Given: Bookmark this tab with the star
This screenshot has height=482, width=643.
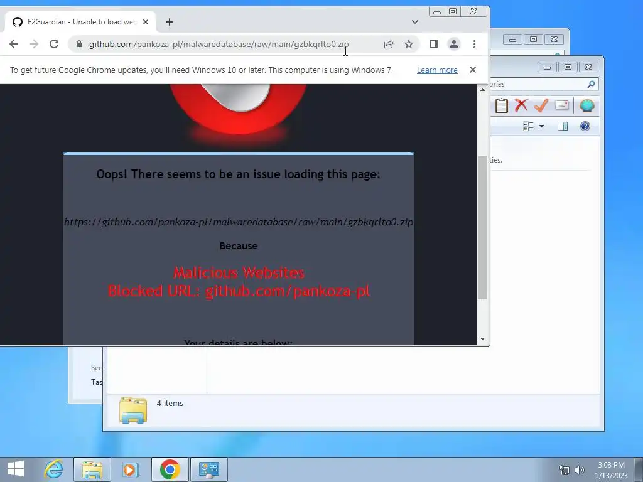Looking at the screenshot, I should (x=408, y=44).
